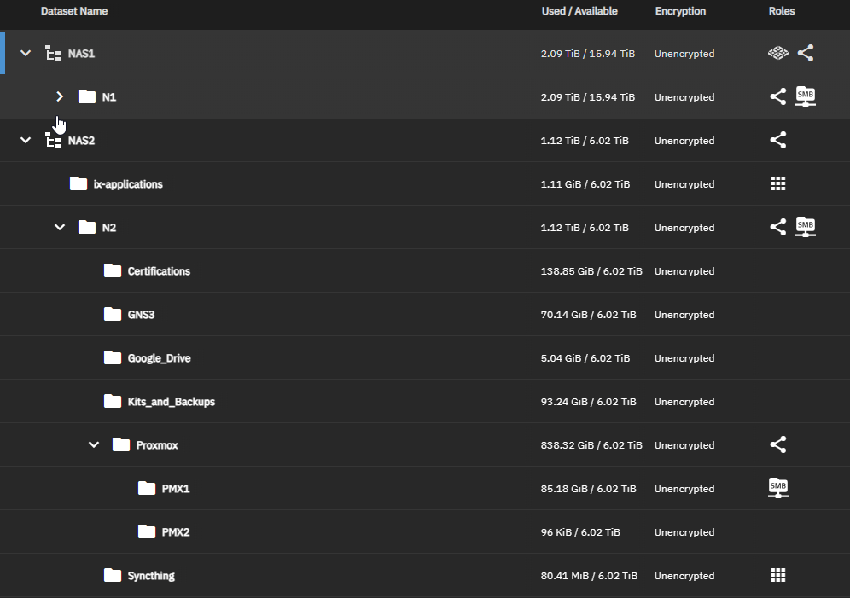Select the NAS1 dataset name

coord(81,54)
